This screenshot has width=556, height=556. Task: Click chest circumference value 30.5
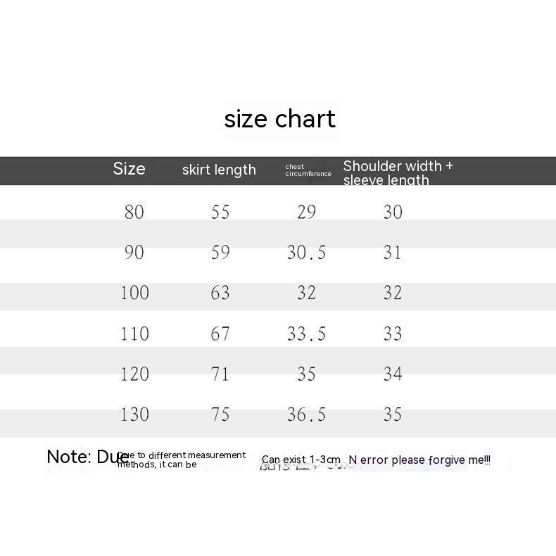tap(306, 252)
